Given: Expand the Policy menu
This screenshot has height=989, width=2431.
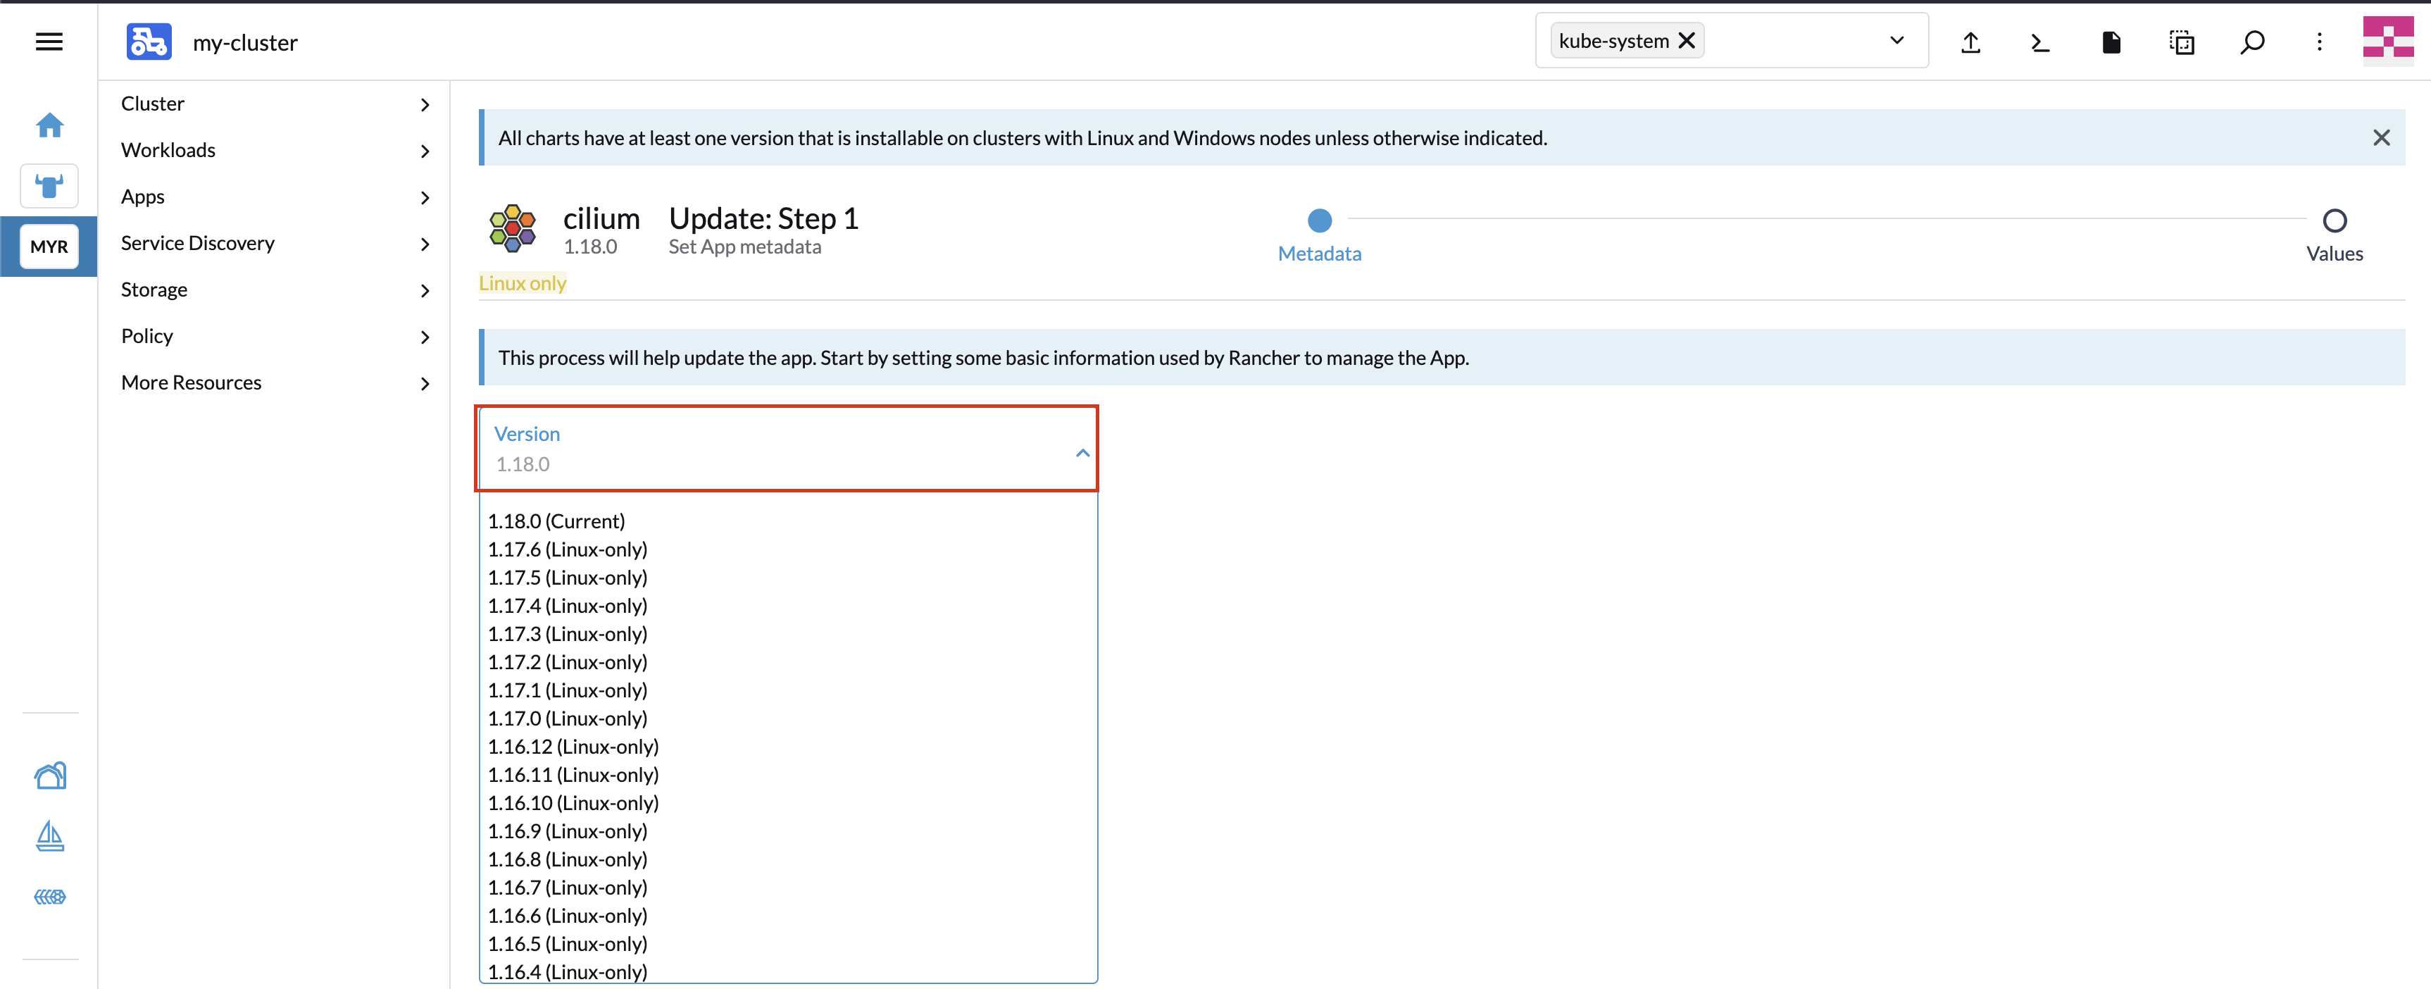Looking at the screenshot, I should pos(275,336).
